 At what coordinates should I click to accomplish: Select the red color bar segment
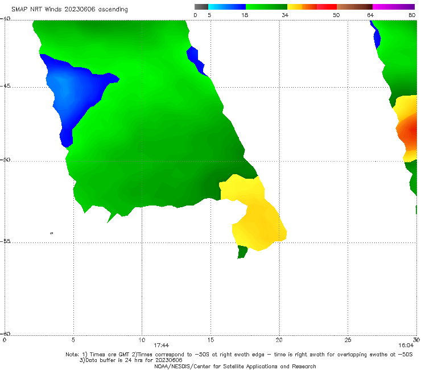pyautogui.click(x=327, y=7)
